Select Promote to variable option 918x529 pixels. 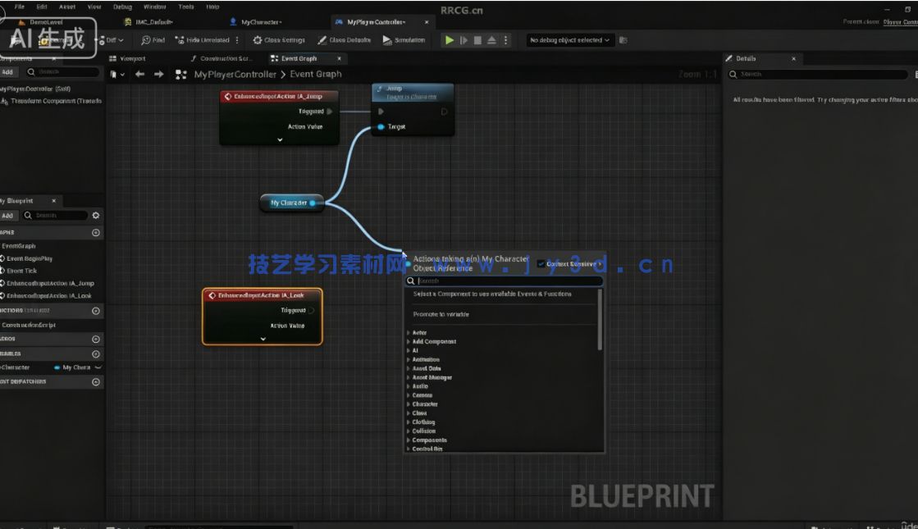click(441, 314)
